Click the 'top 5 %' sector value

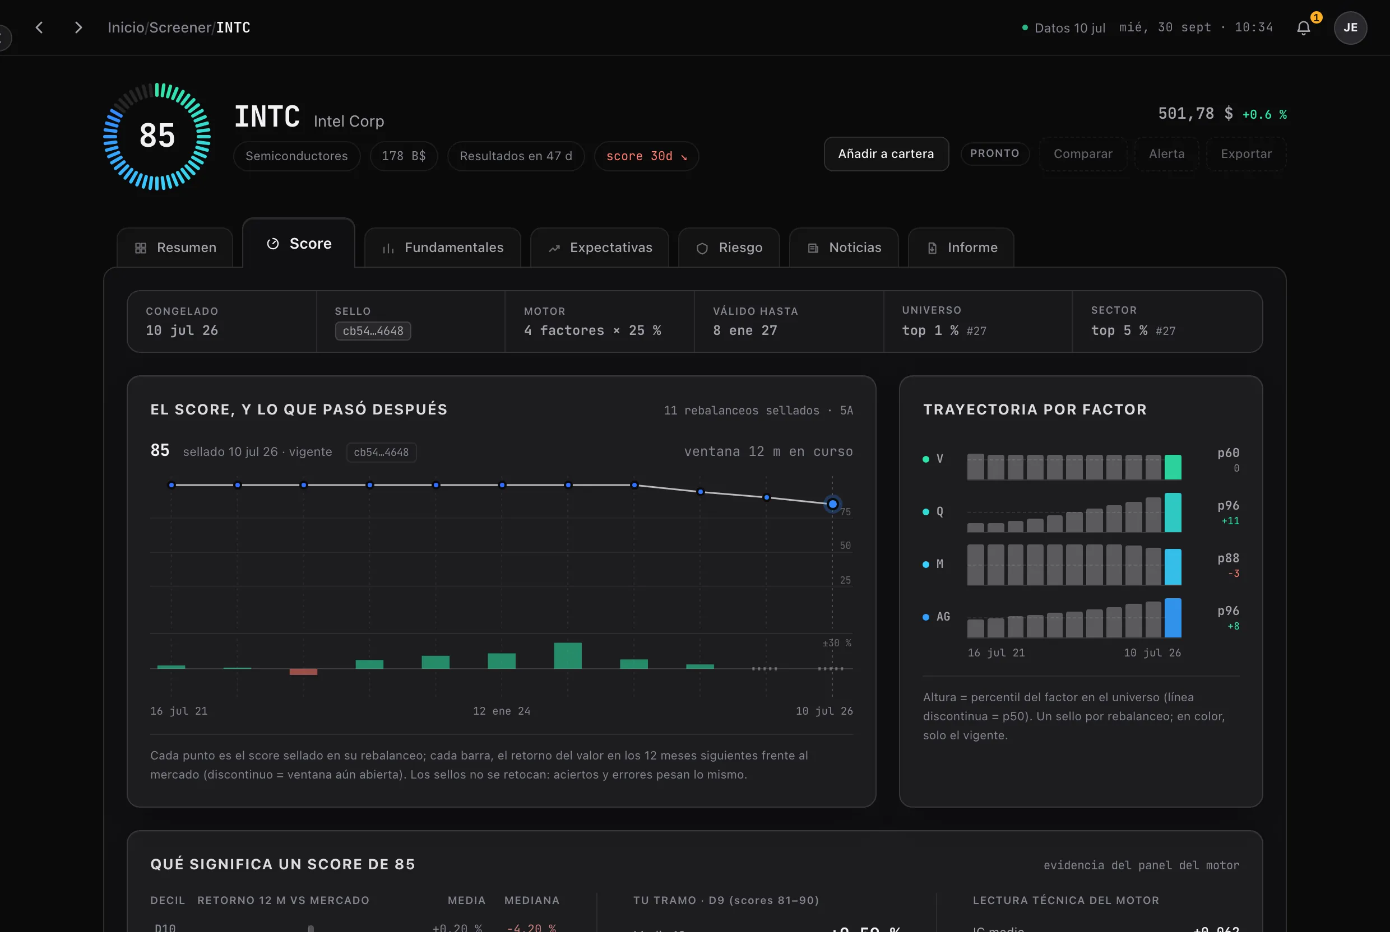click(1119, 330)
